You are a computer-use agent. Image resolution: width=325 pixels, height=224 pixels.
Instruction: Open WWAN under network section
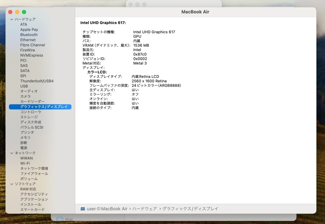[x=26, y=158]
